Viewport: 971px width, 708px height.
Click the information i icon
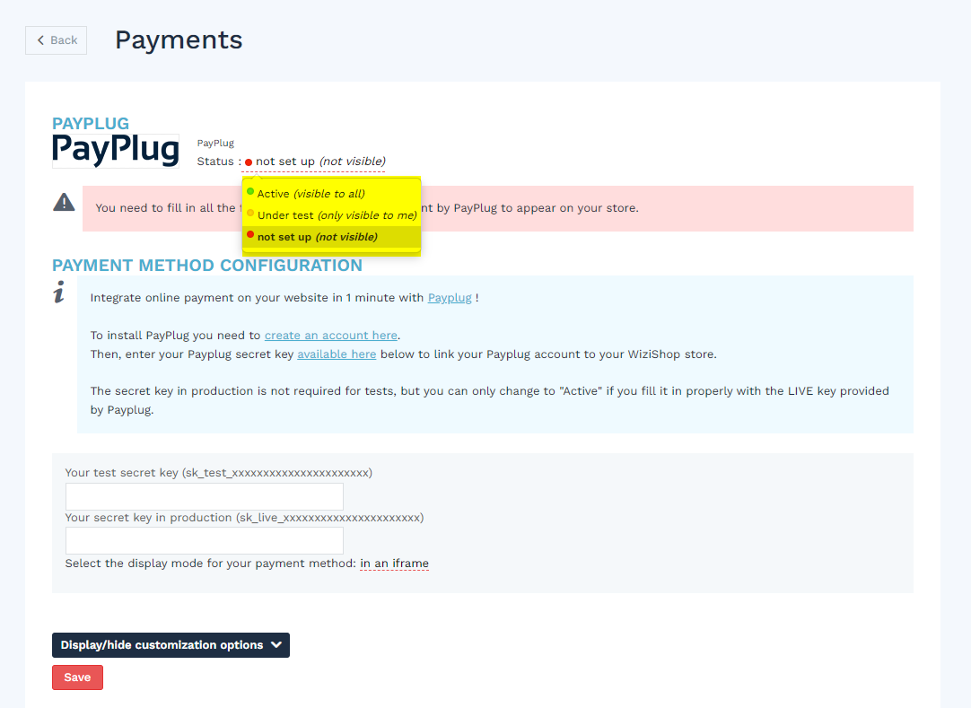pos(59,292)
